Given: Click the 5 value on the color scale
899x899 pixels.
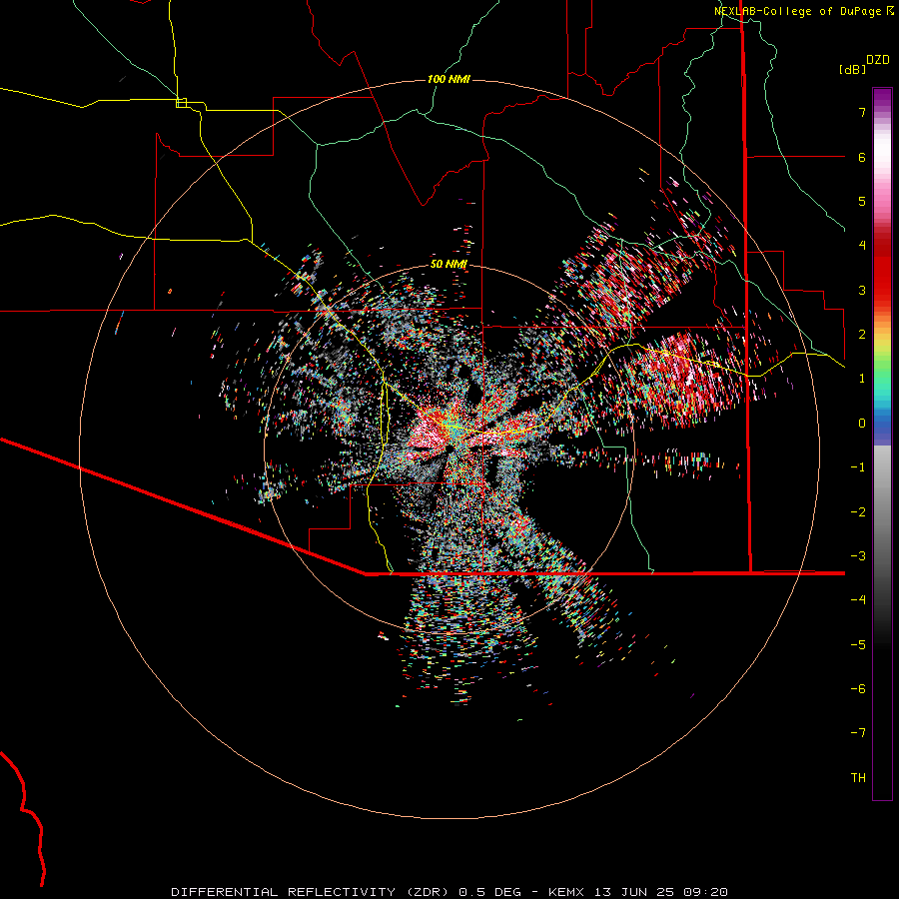Looking at the screenshot, I should pos(862,201).
